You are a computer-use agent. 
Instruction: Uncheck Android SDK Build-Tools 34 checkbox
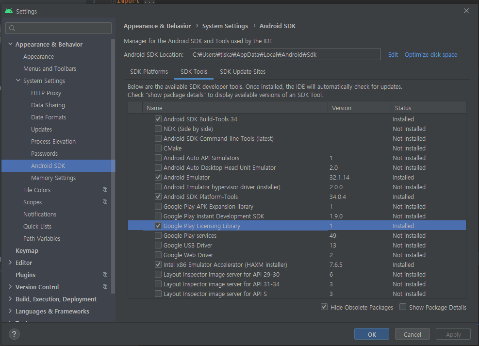point(158,119)
